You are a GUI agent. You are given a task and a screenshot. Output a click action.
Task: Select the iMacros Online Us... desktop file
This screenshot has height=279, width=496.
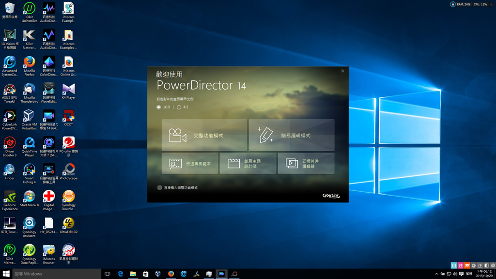pos(68,66)
